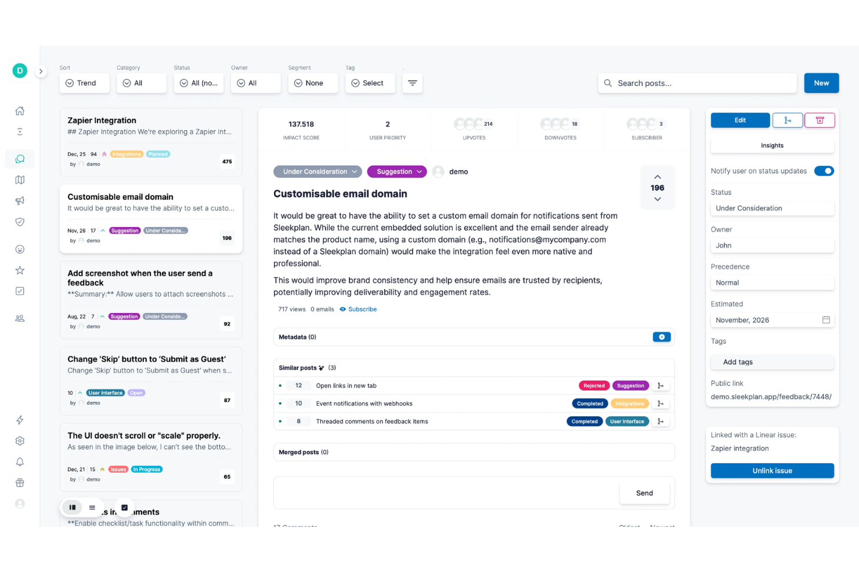Open the star icon in sidebar
859x572 pixels.
[x=20, y=270]
